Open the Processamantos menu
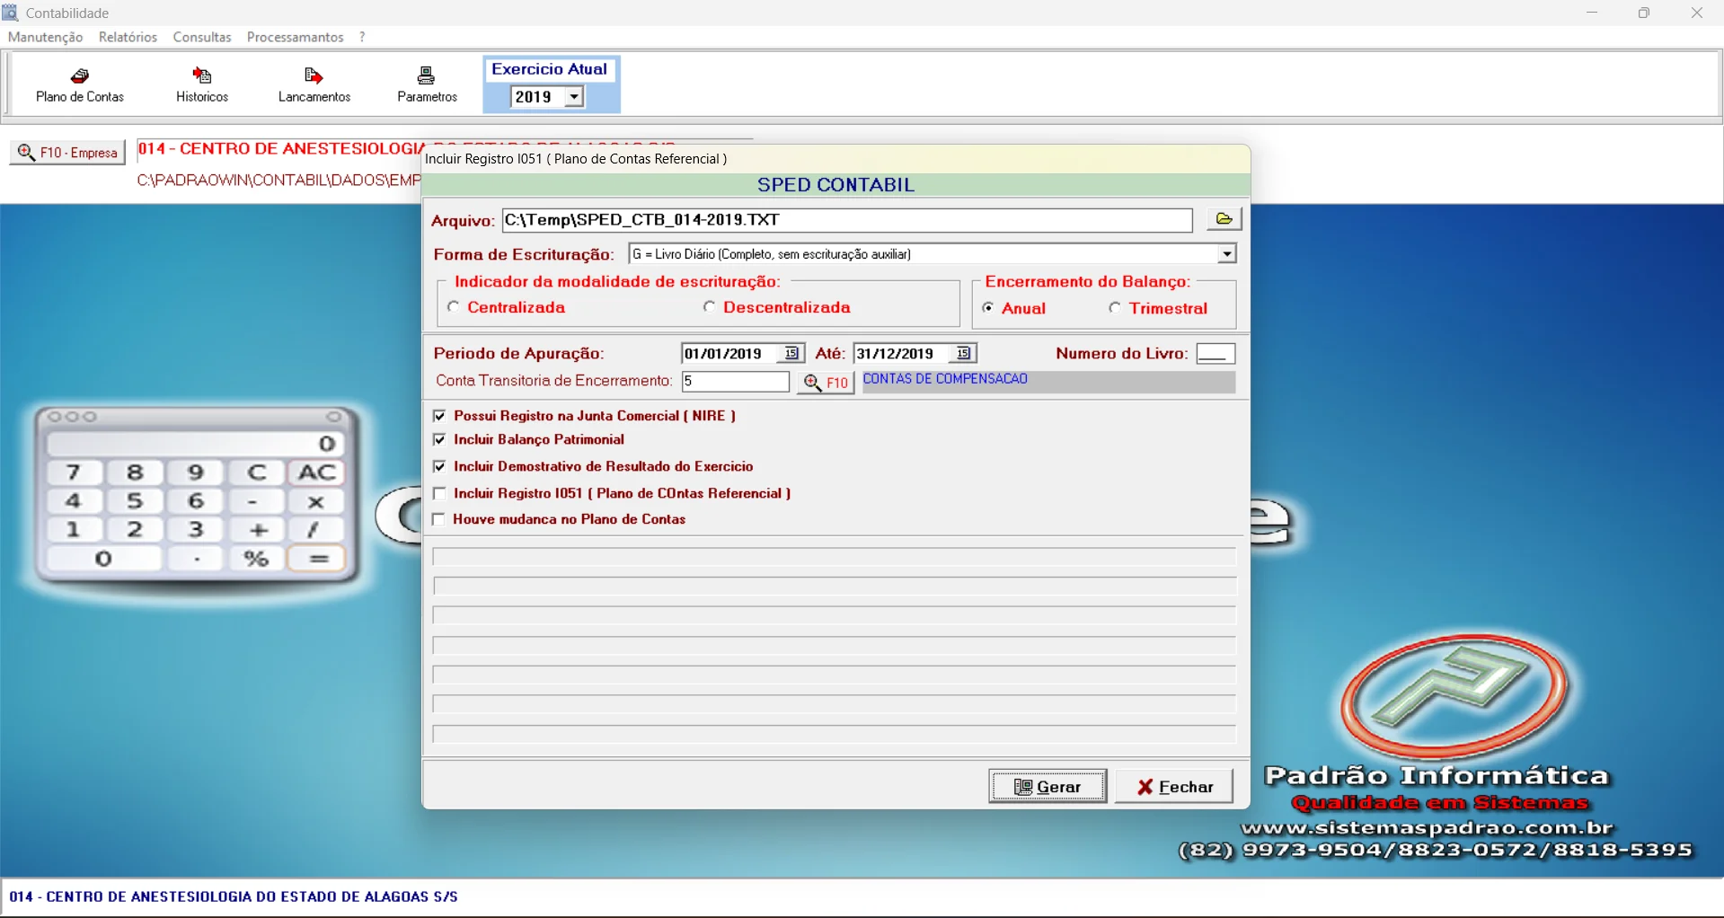This screenshot has width=1724, height=918. (x=295, y=37)
